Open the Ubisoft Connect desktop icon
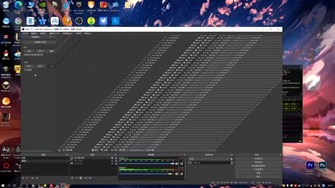This screenshot has height=188, width=335. (18, 22)
